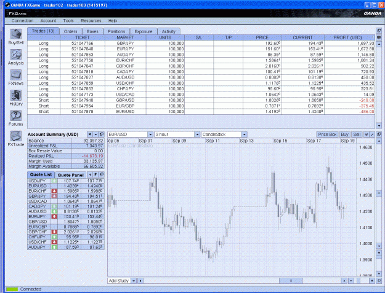
Task: Sort trades by MARKET column header
Action: (125, 37)
